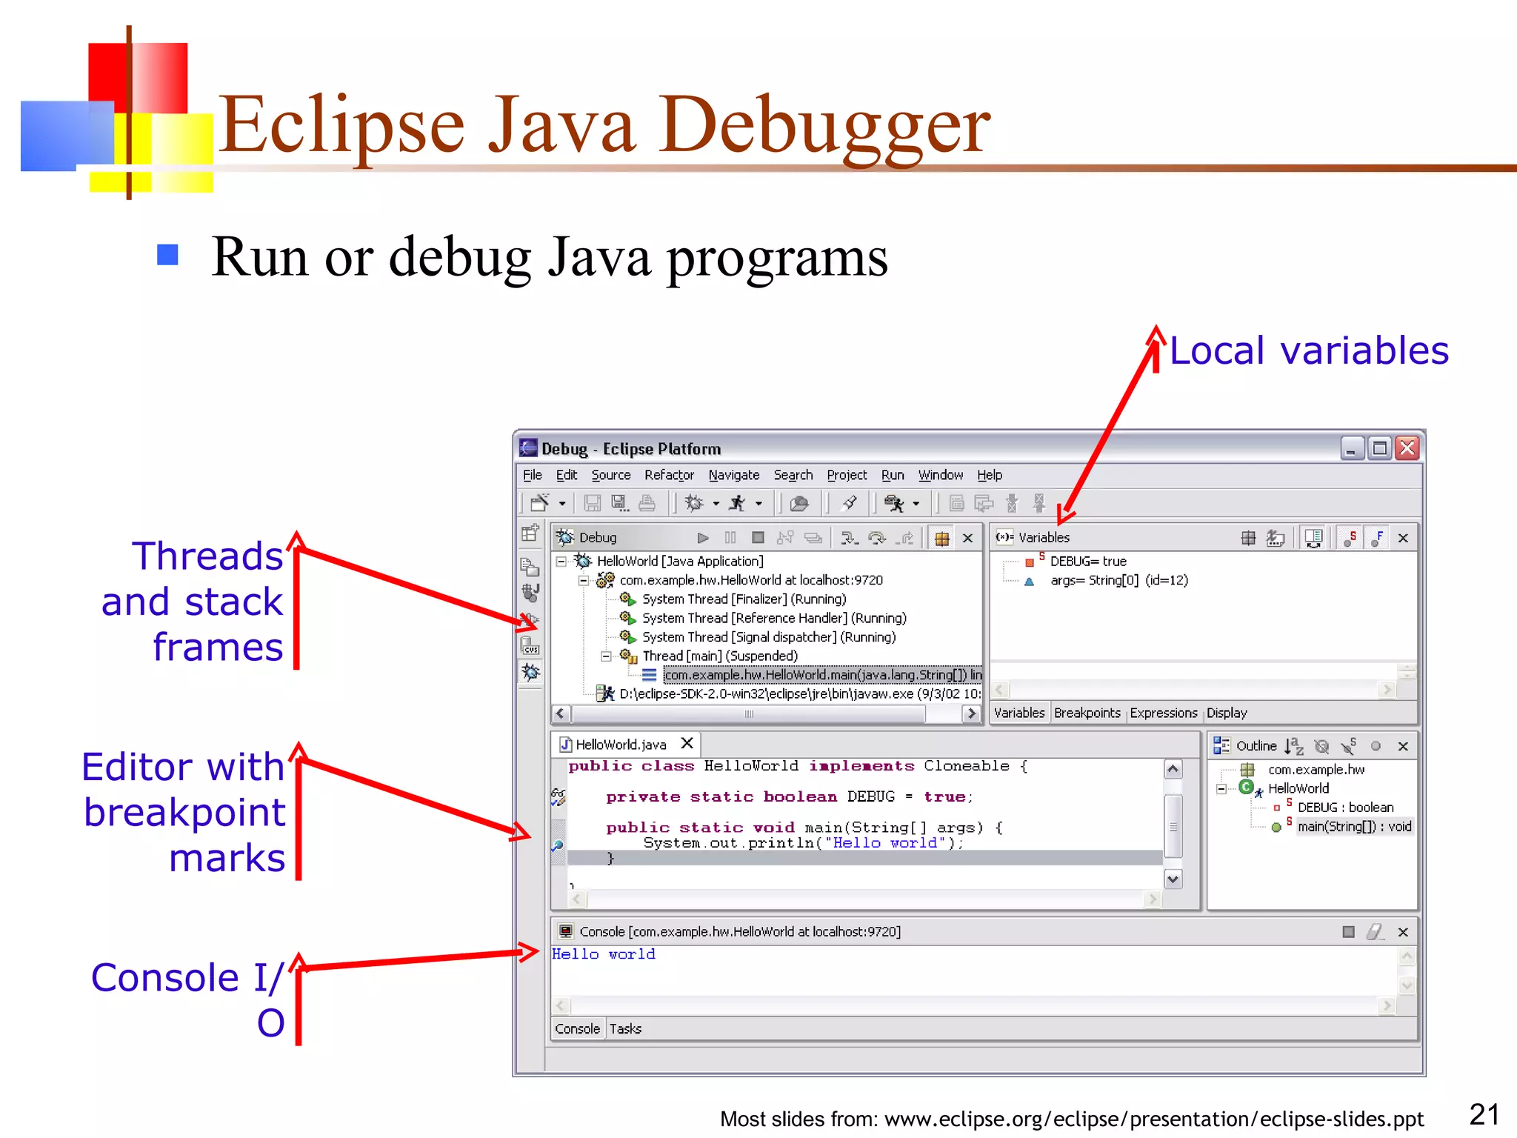Click Step Over in Debug view

[877, 538]
